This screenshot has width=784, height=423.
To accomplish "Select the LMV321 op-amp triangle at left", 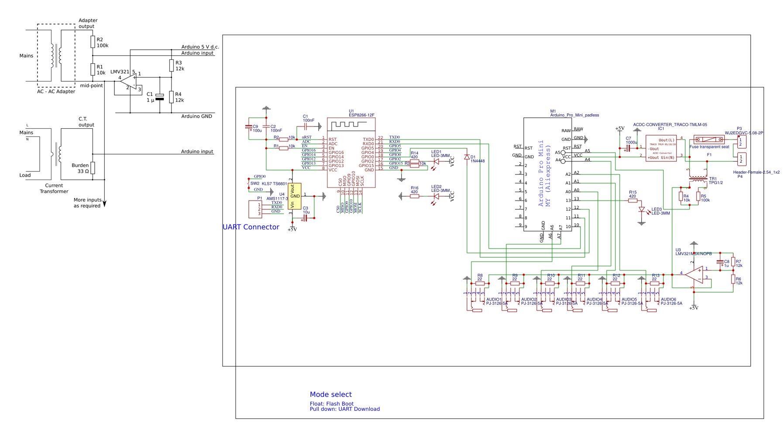I will 128,82.
